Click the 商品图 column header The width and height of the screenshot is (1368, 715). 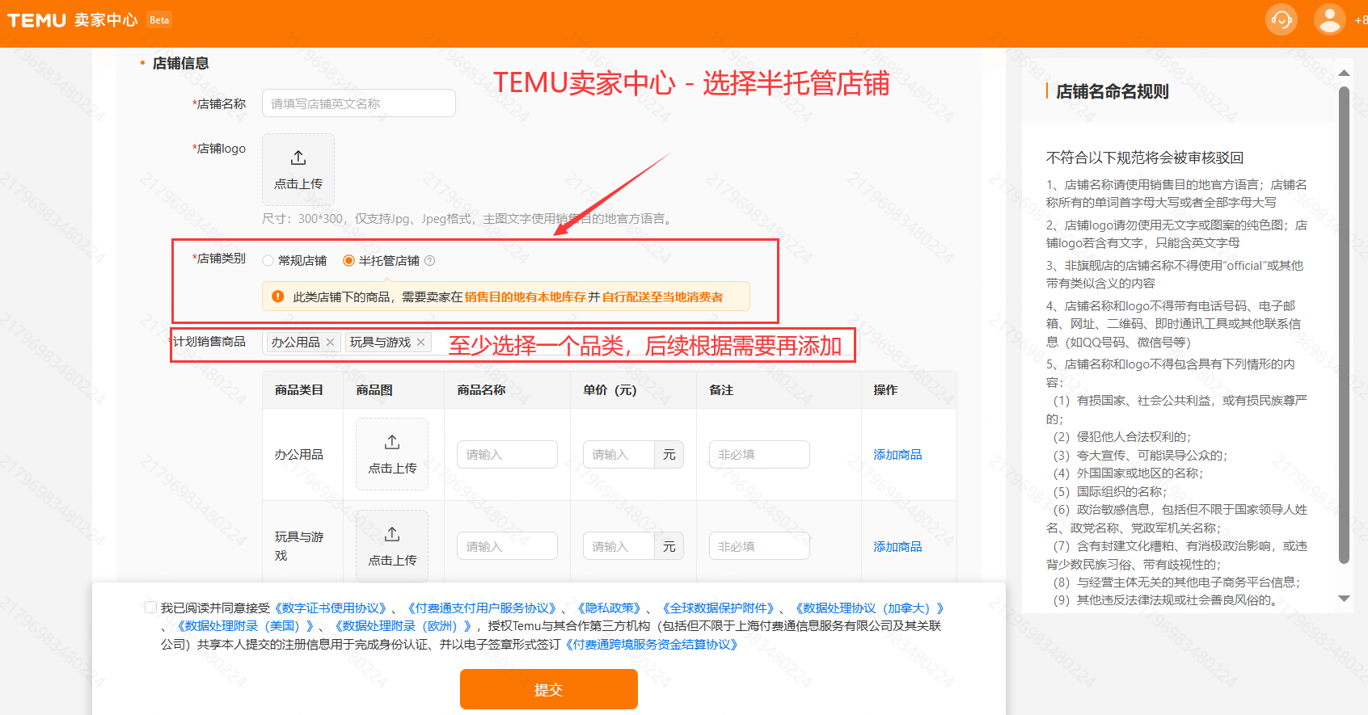click(x=374, y=390)
